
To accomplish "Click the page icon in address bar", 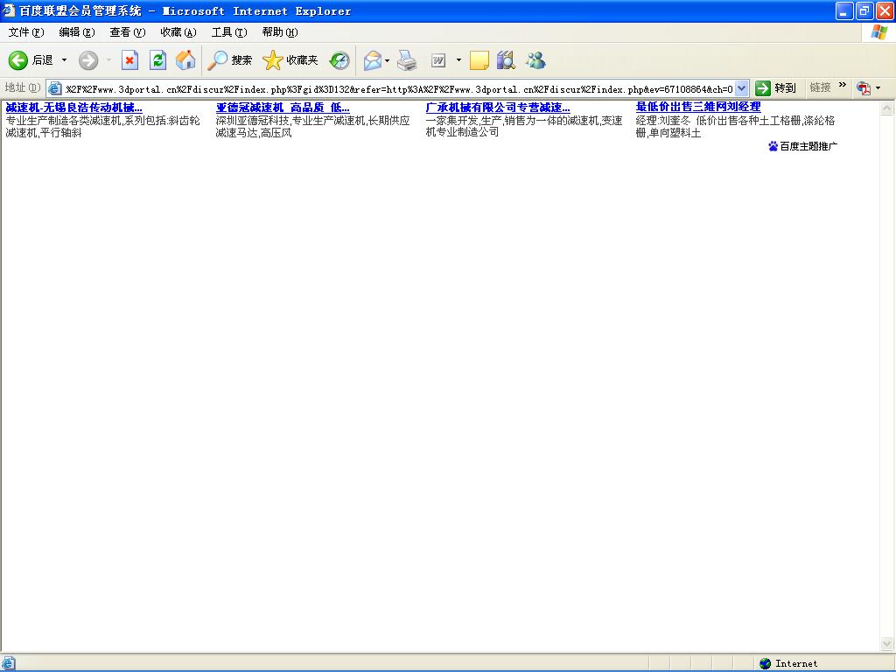I will click(x=55, y=88).
